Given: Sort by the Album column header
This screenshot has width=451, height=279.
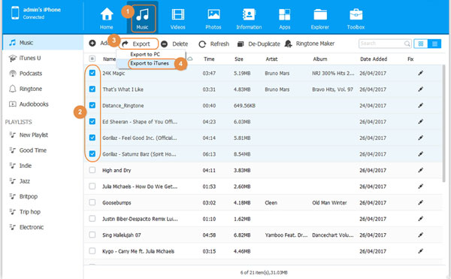Looking at the screenshot, I should point(320,59).
